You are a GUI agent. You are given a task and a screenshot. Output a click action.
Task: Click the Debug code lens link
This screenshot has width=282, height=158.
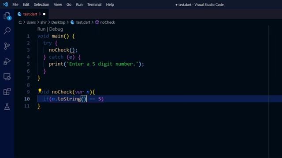[56, 29]
